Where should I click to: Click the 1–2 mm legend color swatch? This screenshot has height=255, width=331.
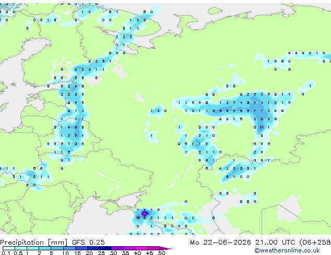click(33, 248)
